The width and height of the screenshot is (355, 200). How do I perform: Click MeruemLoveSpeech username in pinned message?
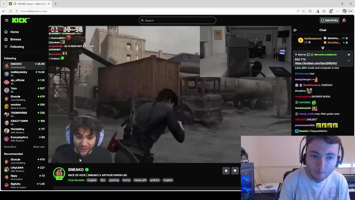coord(325,55)
